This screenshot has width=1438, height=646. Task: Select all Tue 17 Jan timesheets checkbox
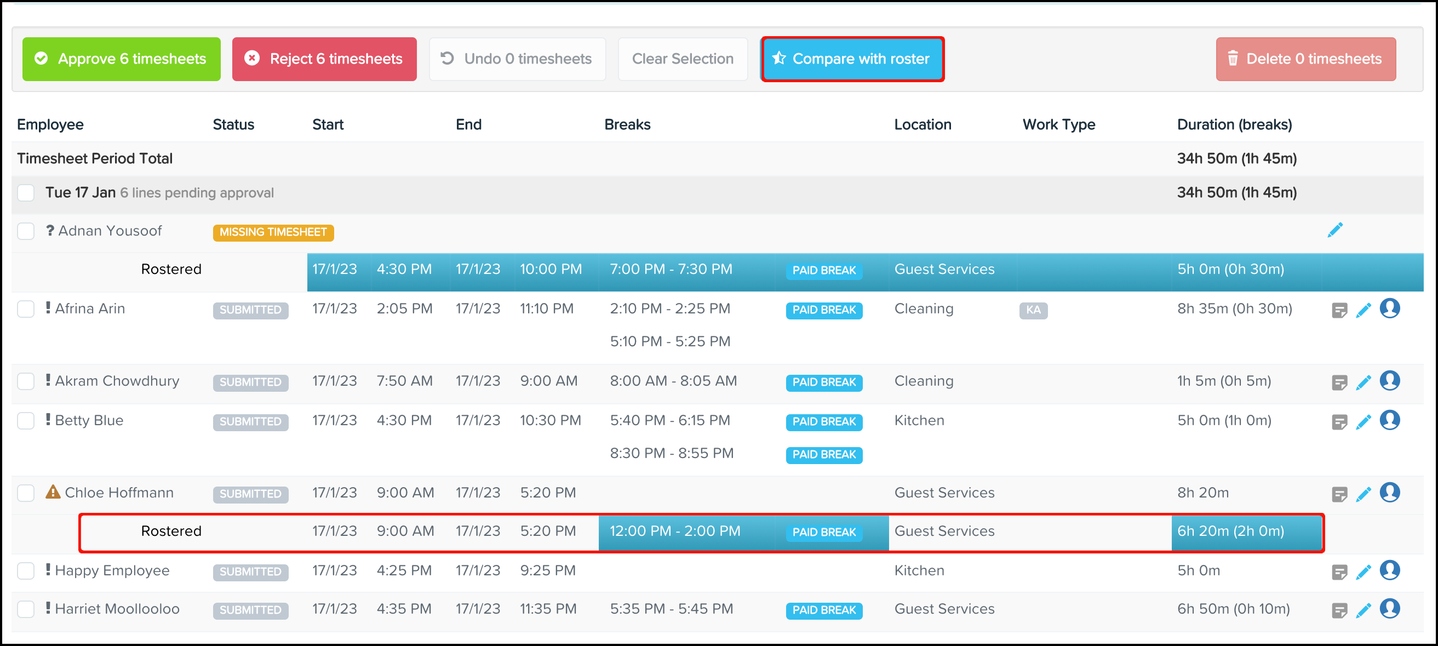26,193
